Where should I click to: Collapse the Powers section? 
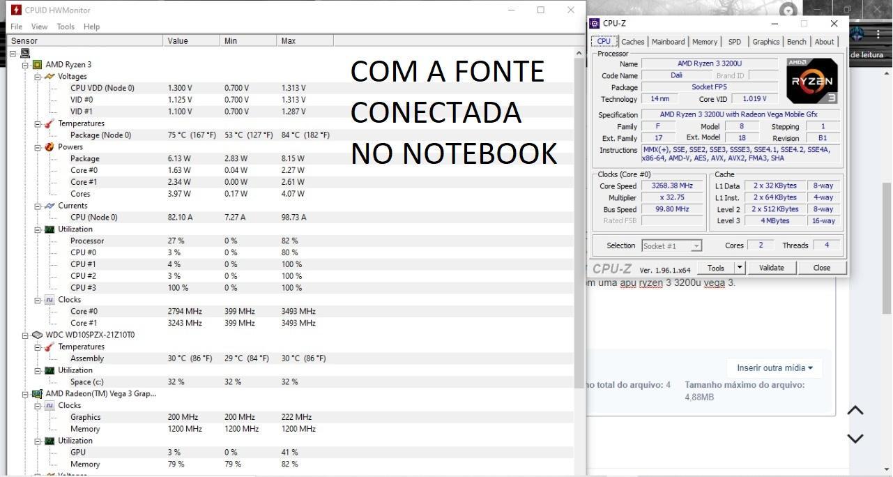[x=38, y=147]
